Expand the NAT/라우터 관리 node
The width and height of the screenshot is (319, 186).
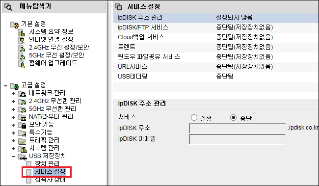[x=13, y=117]
